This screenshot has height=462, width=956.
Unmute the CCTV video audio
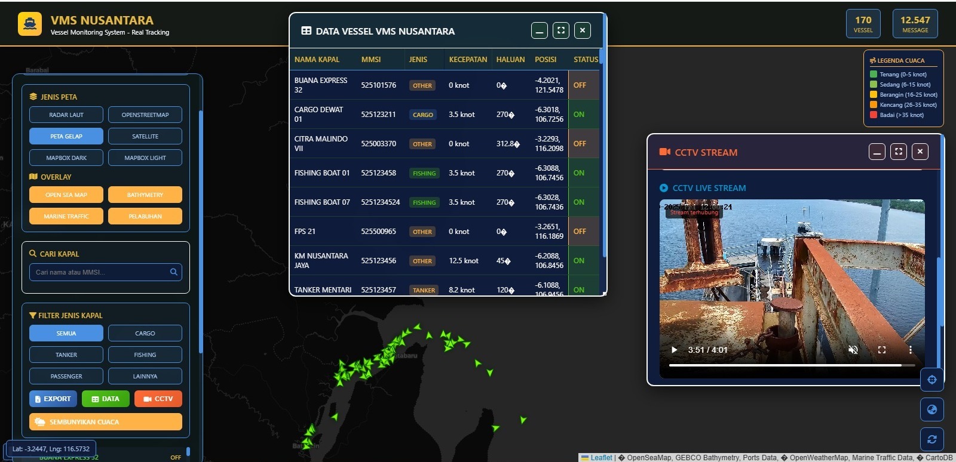tap(853, 350)
